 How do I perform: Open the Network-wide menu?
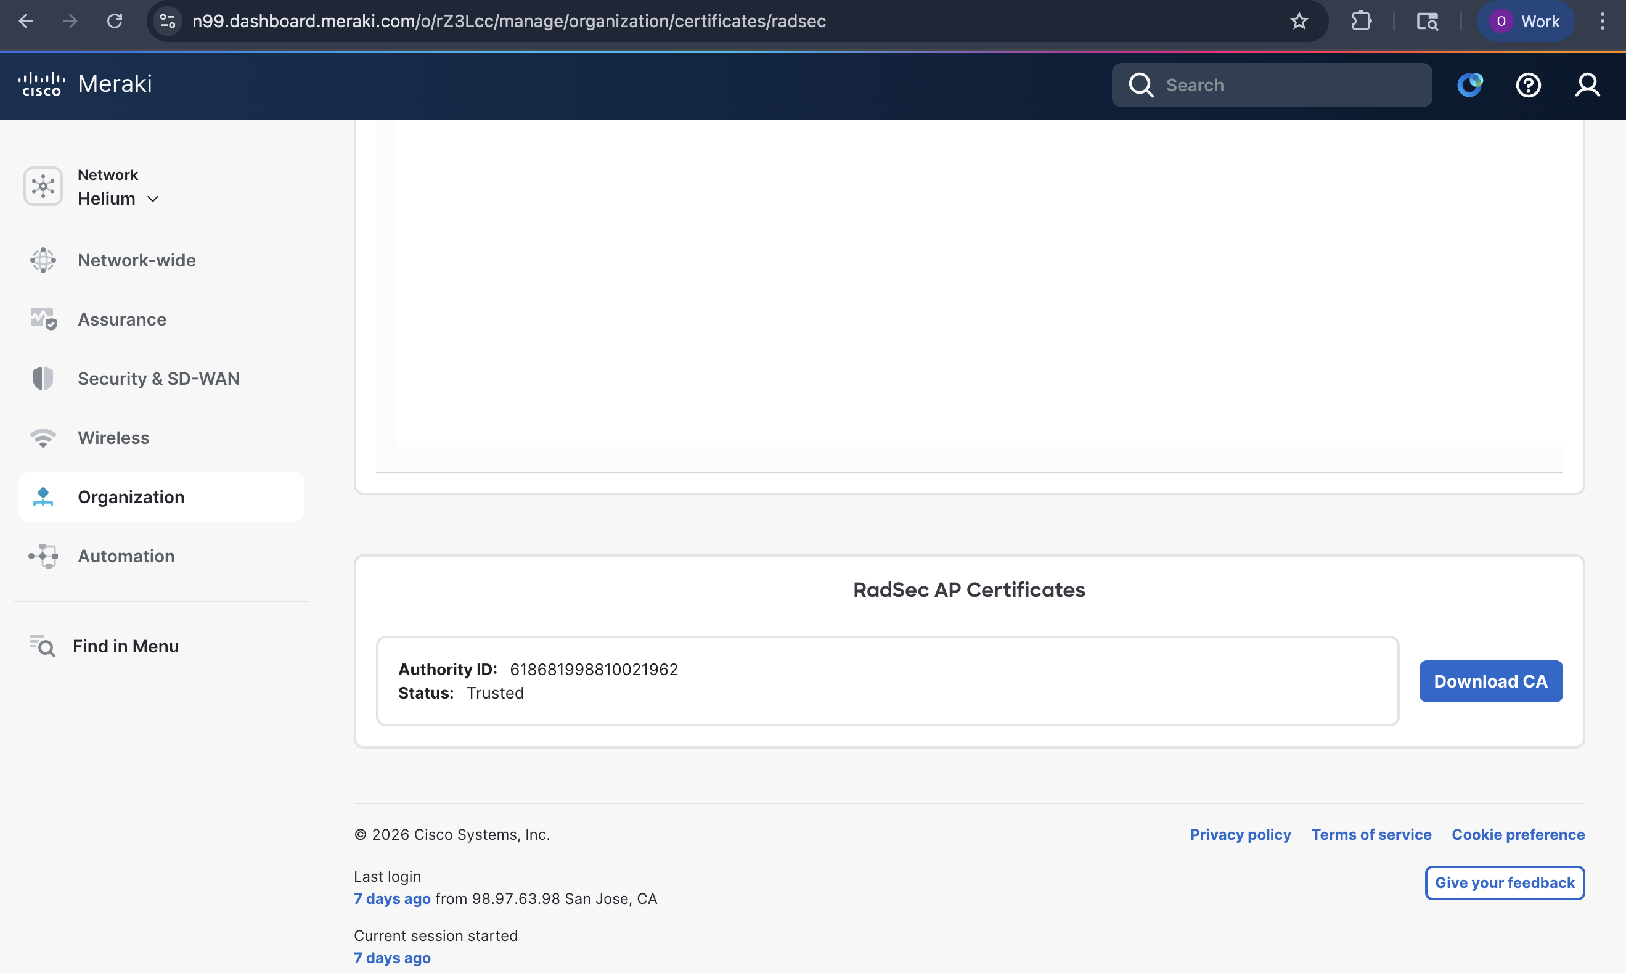coord(136,260)
